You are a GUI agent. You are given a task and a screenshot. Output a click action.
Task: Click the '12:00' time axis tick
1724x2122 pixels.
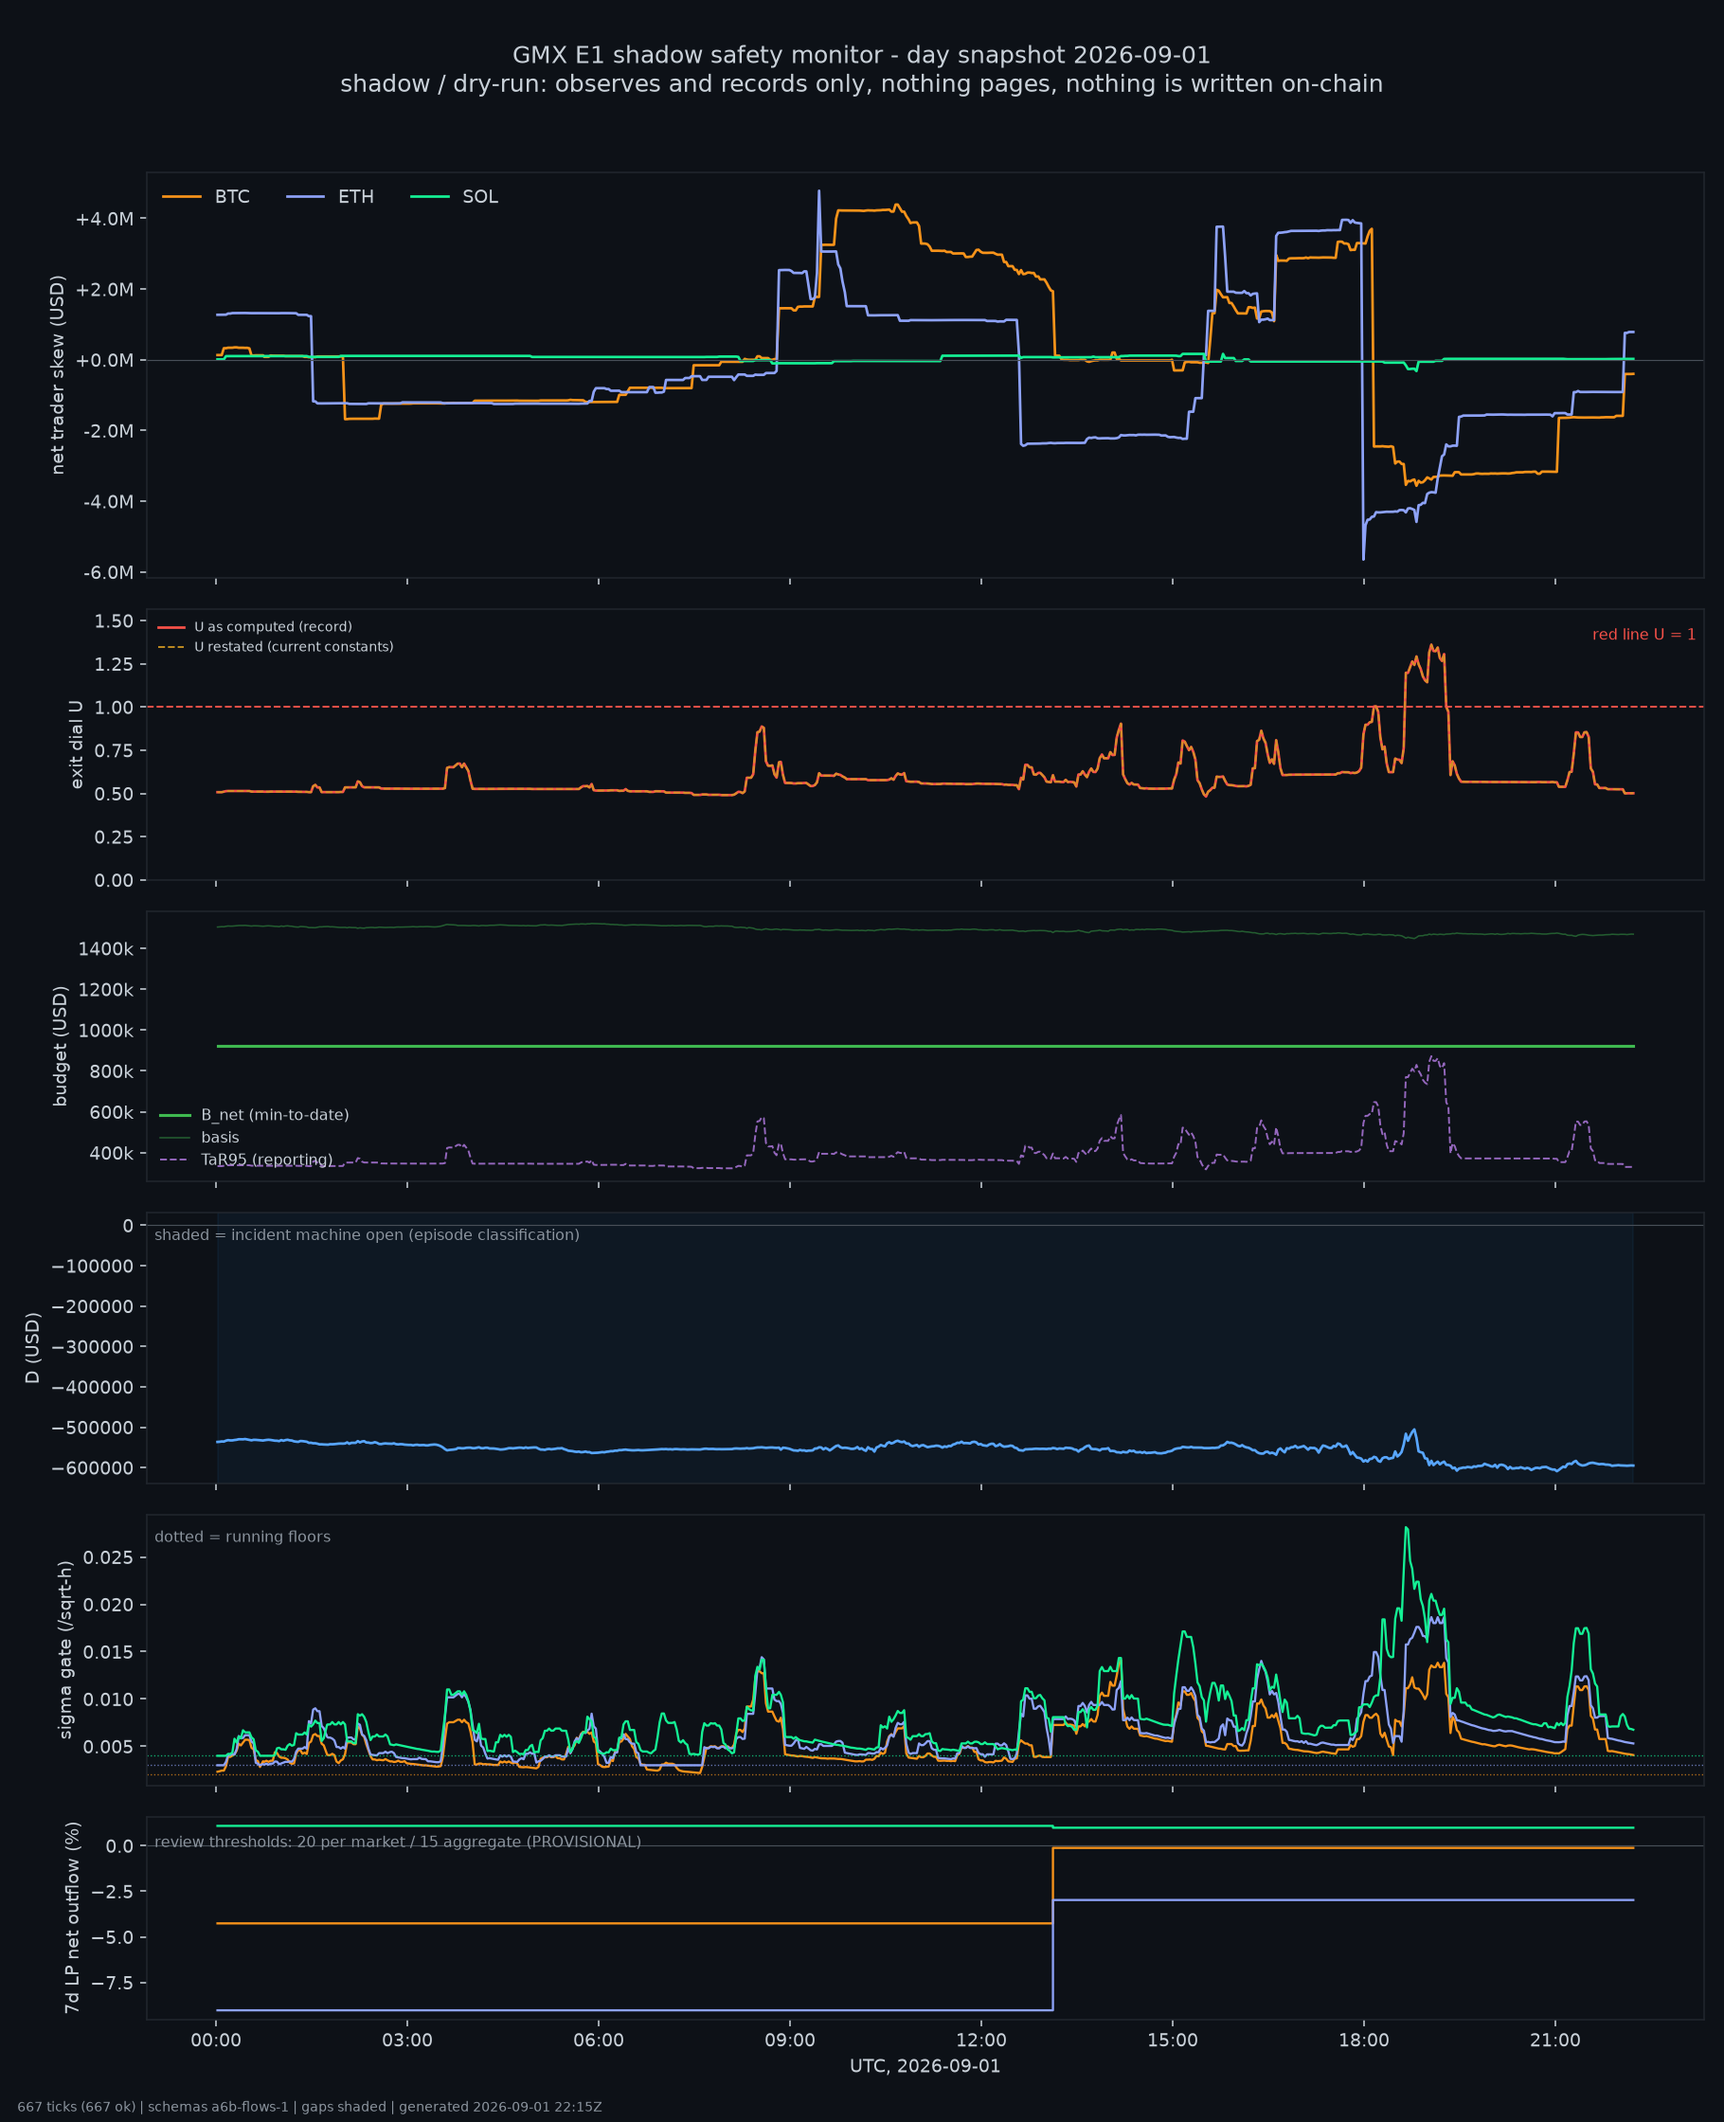pyautogui.click(x=981, y=2041)
